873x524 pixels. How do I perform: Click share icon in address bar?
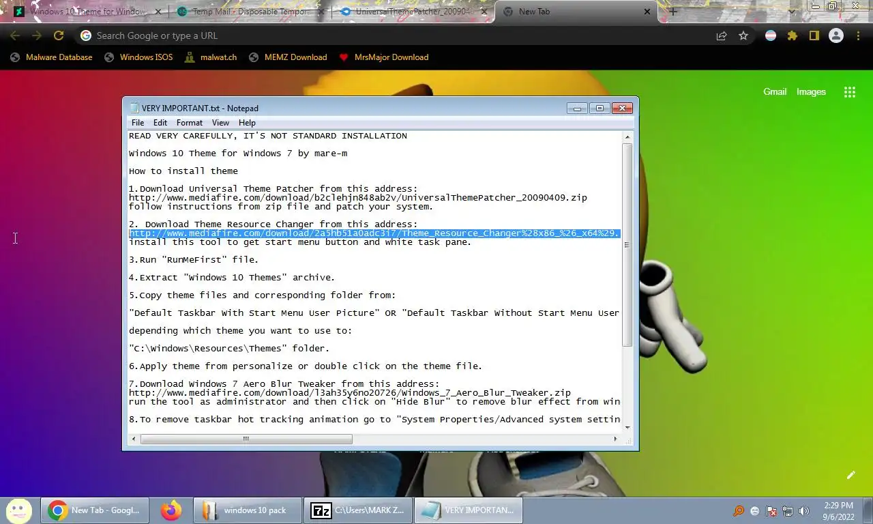[x=722, y=35]
